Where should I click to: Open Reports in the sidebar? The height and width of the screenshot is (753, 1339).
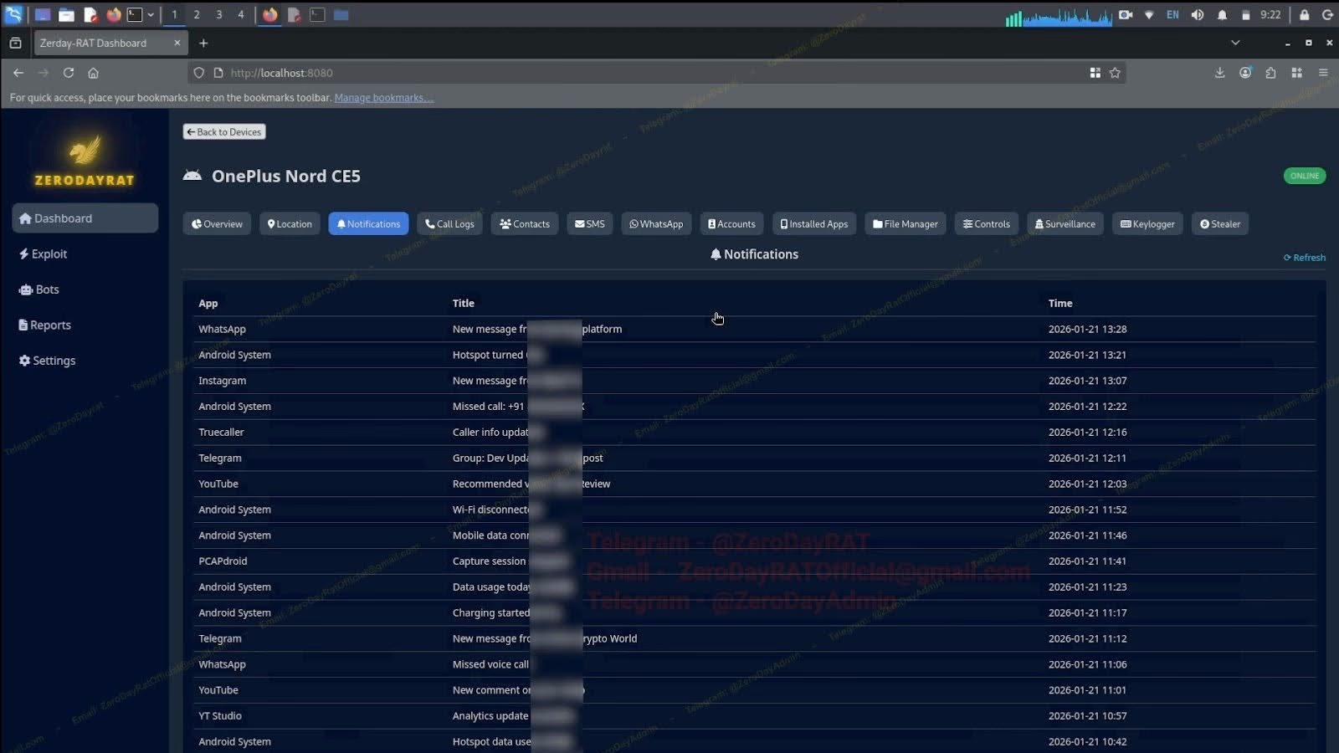[45, 325]
